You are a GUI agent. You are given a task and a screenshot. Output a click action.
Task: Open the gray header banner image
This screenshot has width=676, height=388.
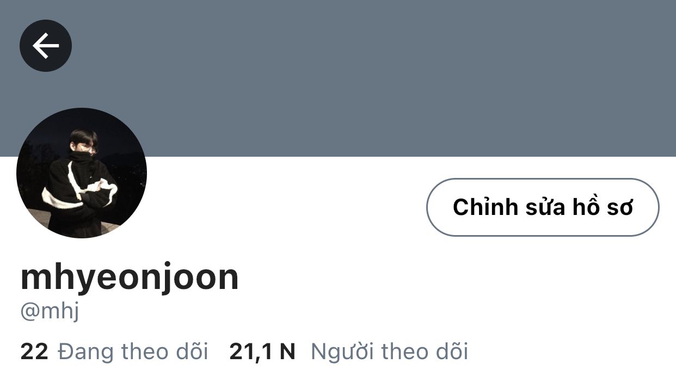[338, 78]
